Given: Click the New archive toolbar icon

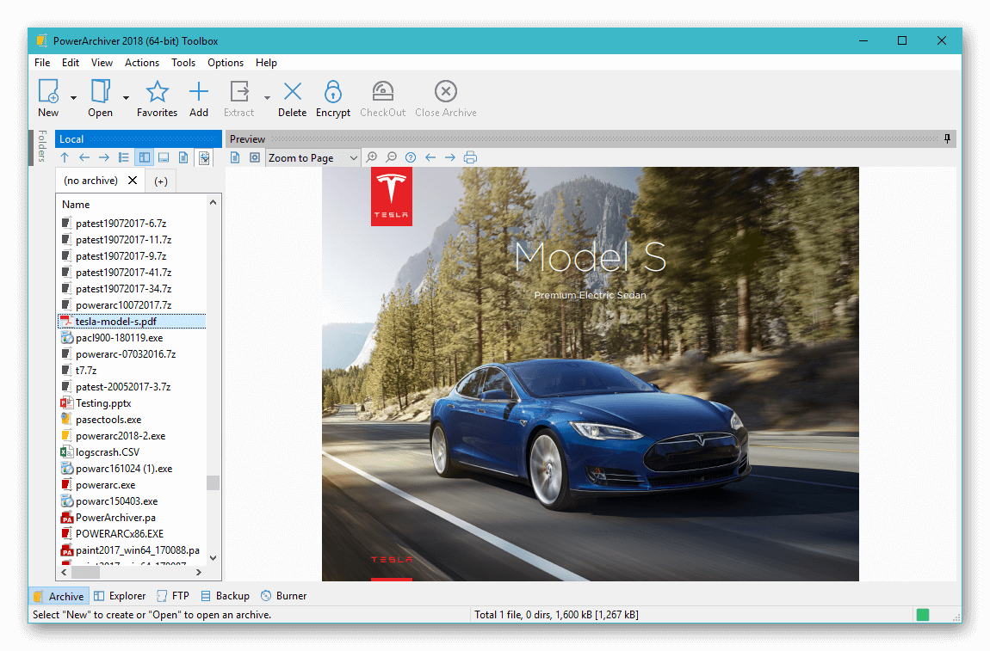Looking at the screenshot, I should tap(48, 91).
